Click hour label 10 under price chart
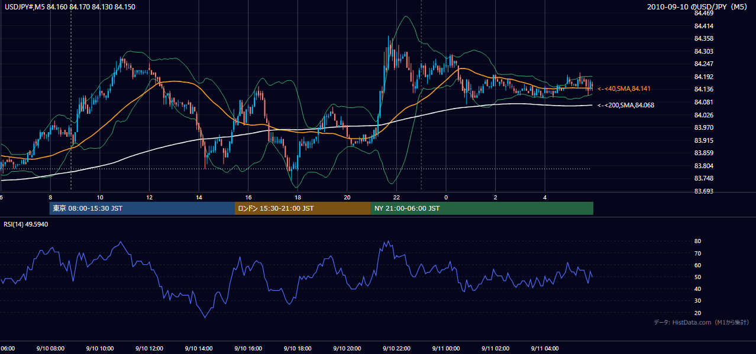Viewport: 756px width, 354px height. click(x=100, y=198)
